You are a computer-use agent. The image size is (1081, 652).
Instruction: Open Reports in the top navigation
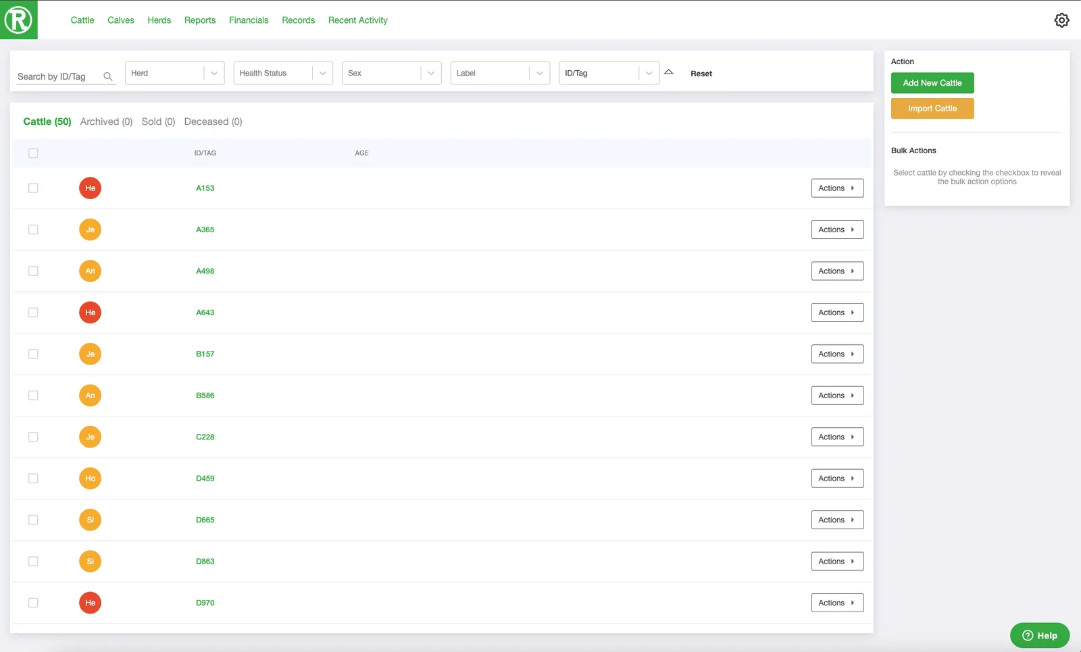tap(200, 20)
